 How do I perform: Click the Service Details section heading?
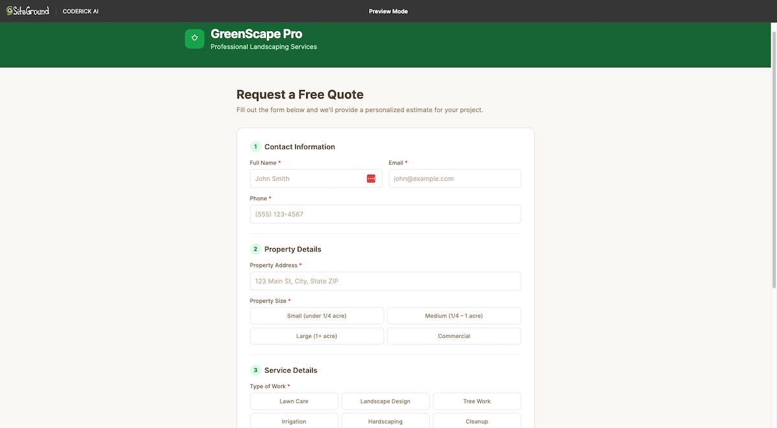pos(291,370)
